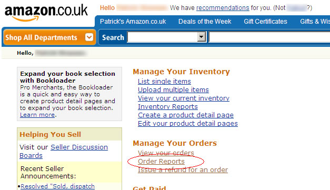
Task: Click Create a product detail page
Action: point(186,115)
